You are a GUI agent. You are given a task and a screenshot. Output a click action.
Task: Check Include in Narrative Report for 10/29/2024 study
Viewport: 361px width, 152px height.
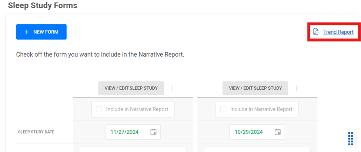tap(223, 109)
